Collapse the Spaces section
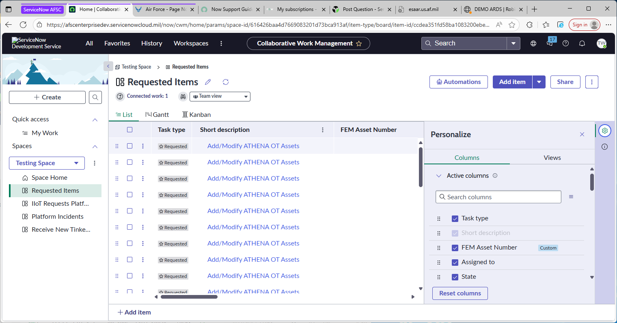 (x=95, y=146)
